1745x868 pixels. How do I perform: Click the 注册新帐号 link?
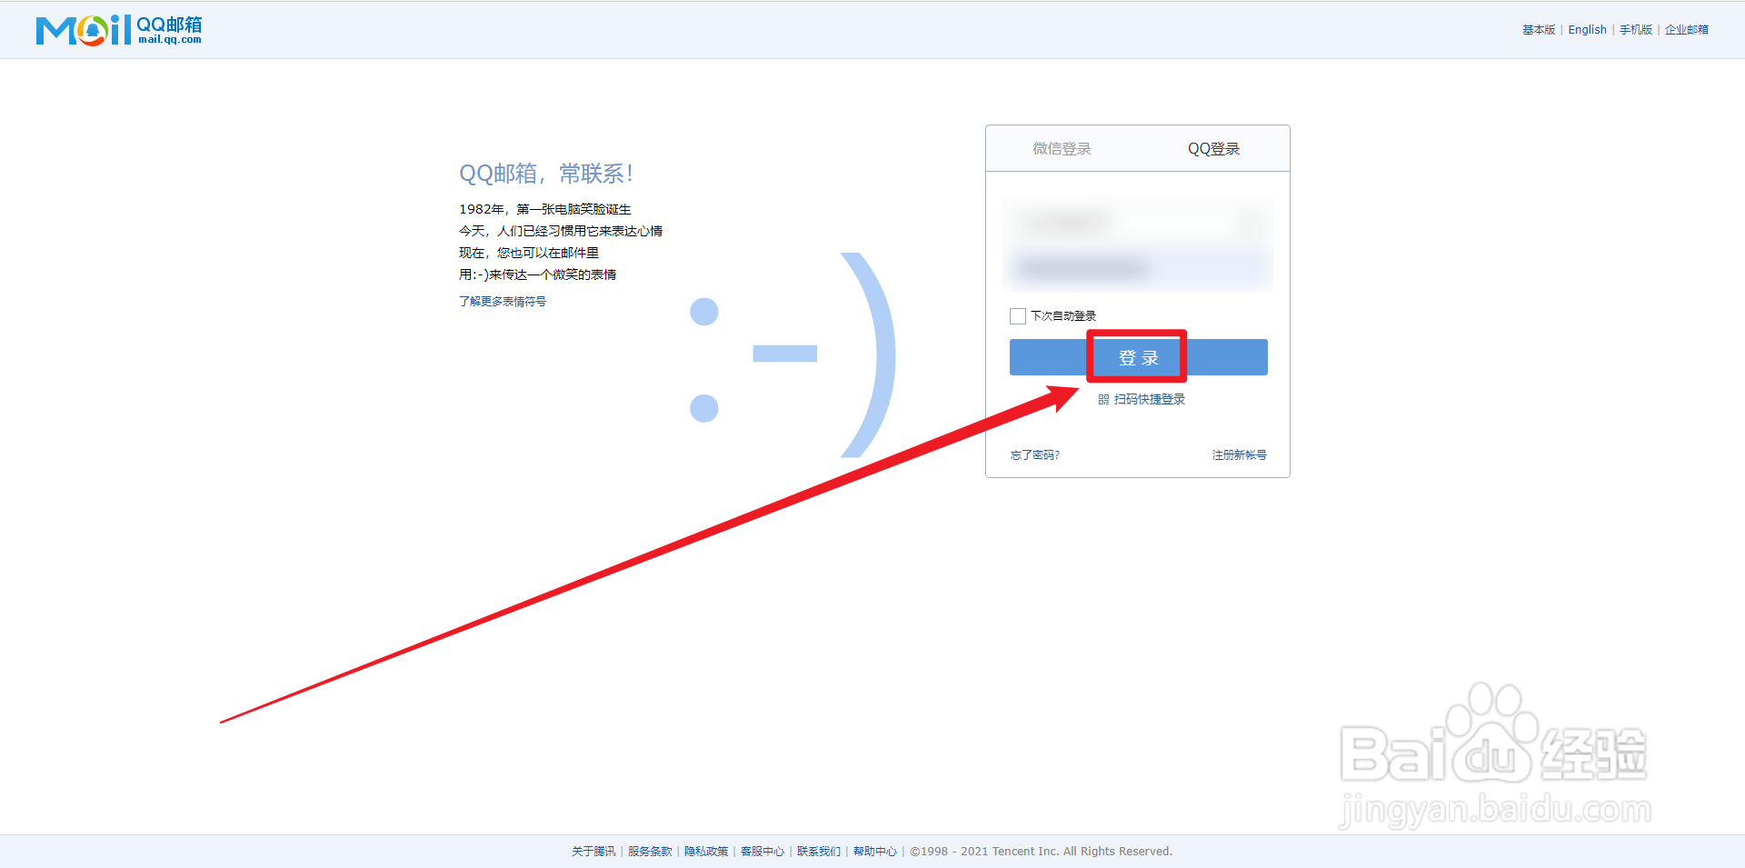click(x=1239, y=455)
